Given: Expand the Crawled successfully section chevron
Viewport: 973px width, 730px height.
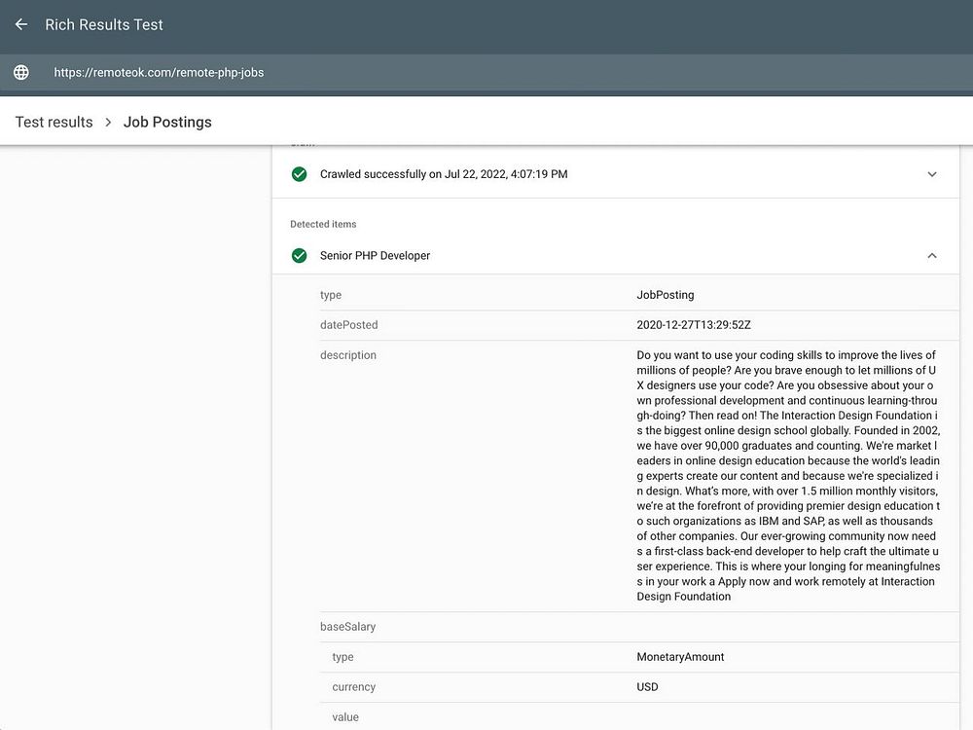Looking at the screenshot, I should (x=931, y=174).
